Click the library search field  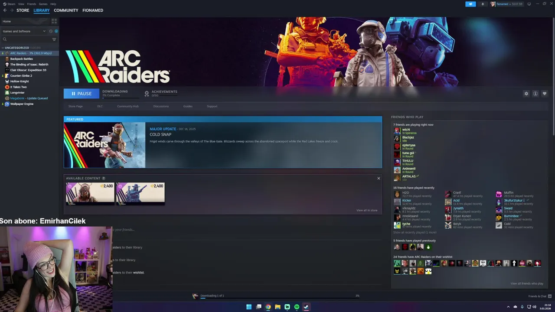tap(26, 39)
